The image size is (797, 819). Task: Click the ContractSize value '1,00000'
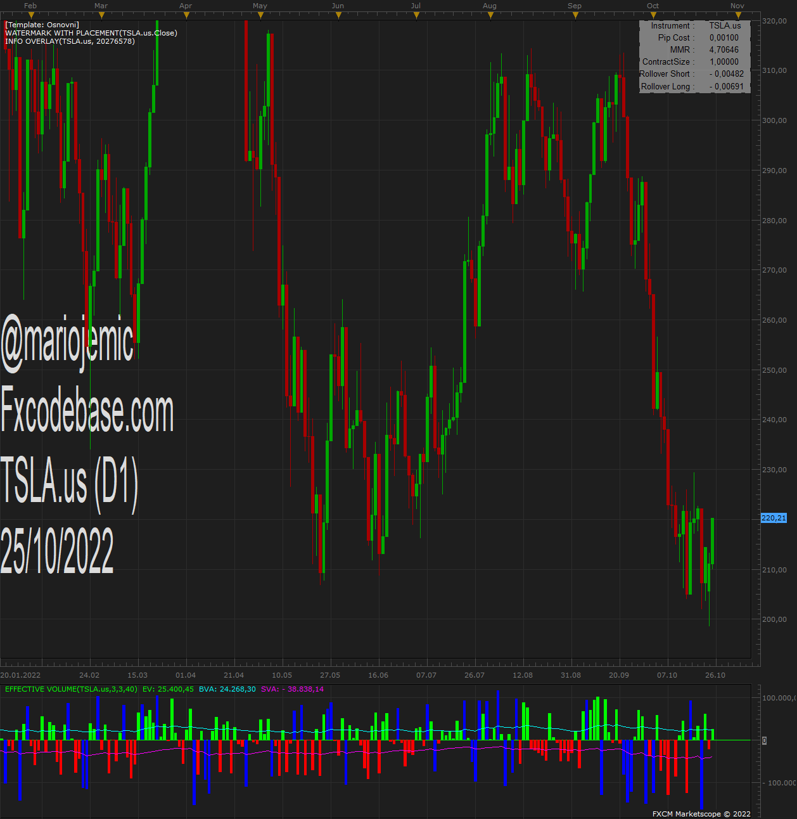tap(724, 61)
